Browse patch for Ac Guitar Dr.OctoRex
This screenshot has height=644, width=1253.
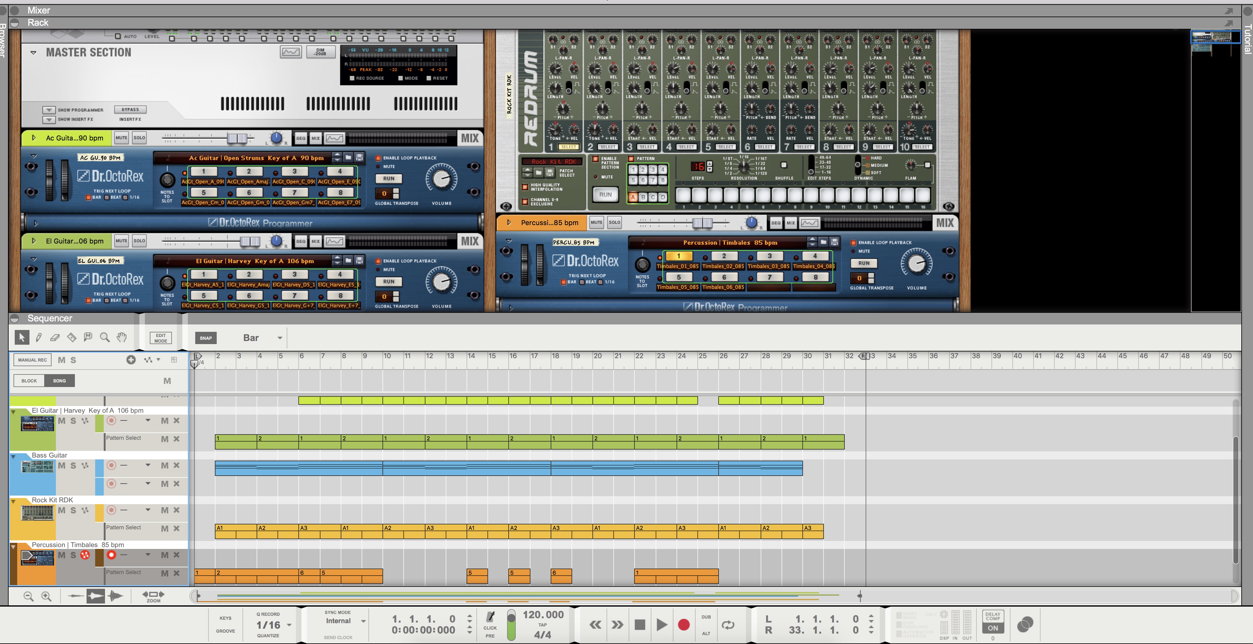348,158
